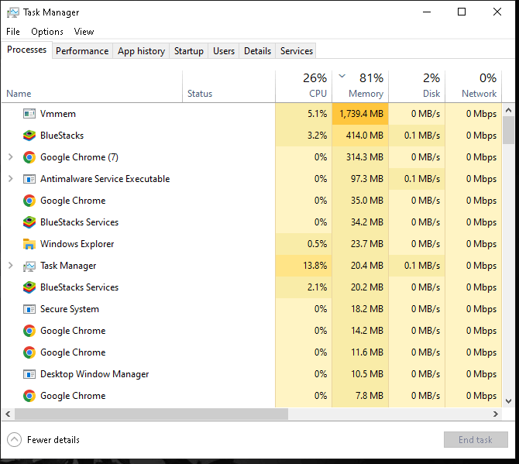Click the Secure System process icon
Screen dimensions: 519x464
(x=29, y=309)
